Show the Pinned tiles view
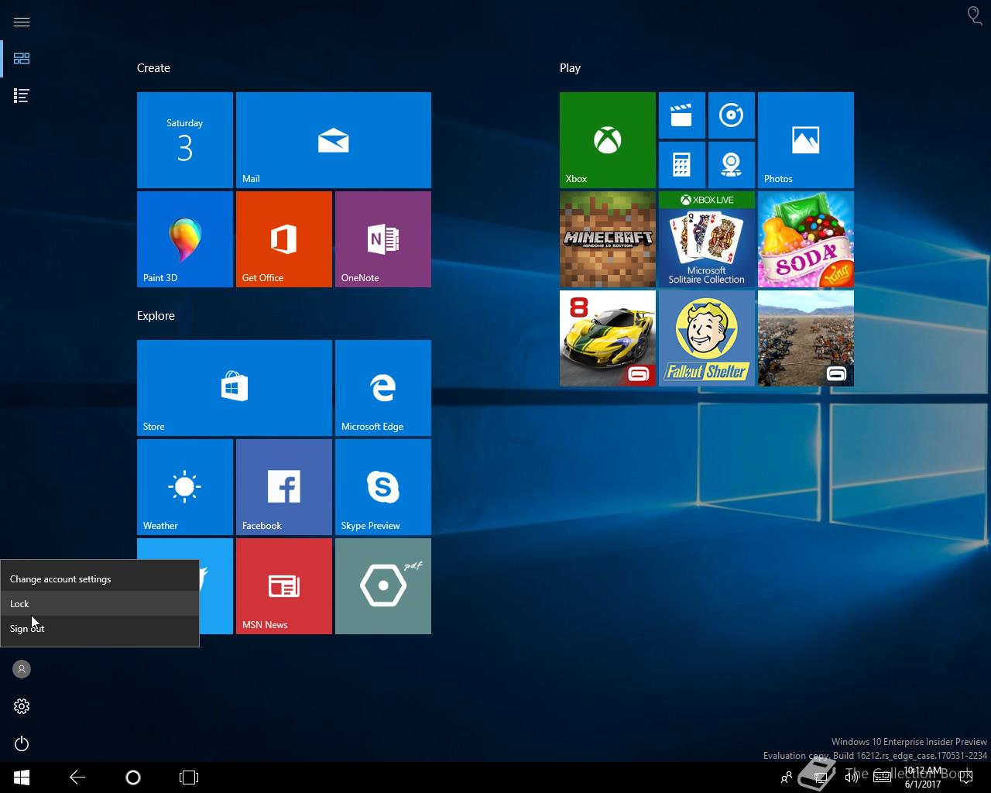This screenshot has height=793, width=991. [22, 59]
